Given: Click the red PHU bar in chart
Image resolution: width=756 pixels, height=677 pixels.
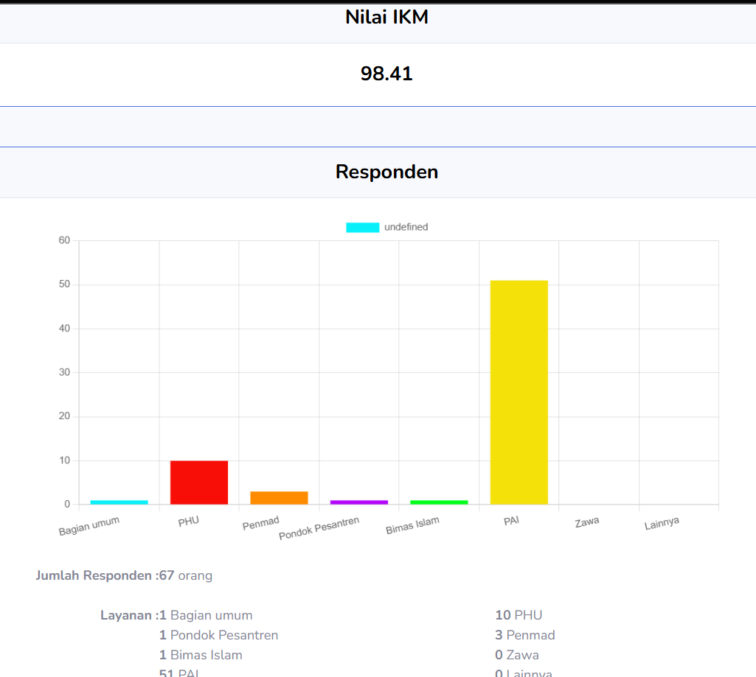Looking at the screenshot, I should [x=199, y=483].
